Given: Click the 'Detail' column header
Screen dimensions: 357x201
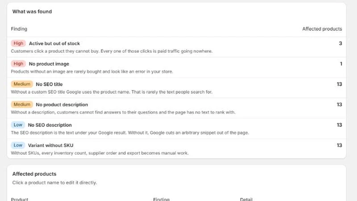Looking at the screenshot, I should (x=246, y=199).
